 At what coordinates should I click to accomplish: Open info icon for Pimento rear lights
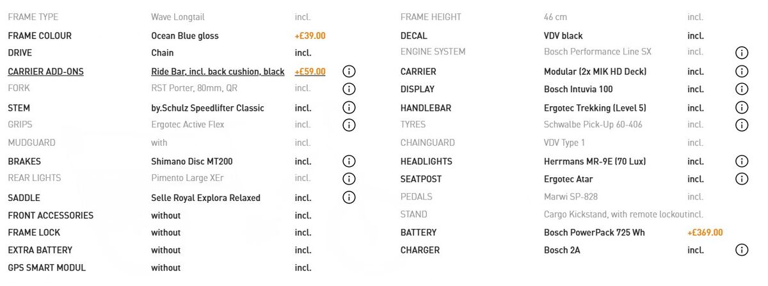click(x=349, y=179)
